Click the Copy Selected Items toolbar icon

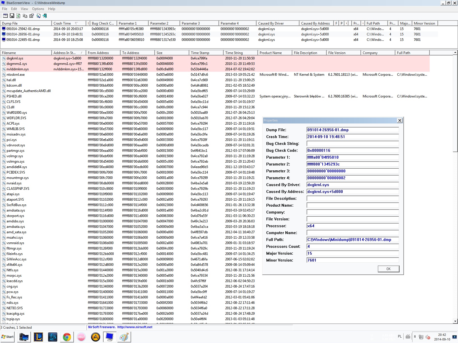point(25,16)
